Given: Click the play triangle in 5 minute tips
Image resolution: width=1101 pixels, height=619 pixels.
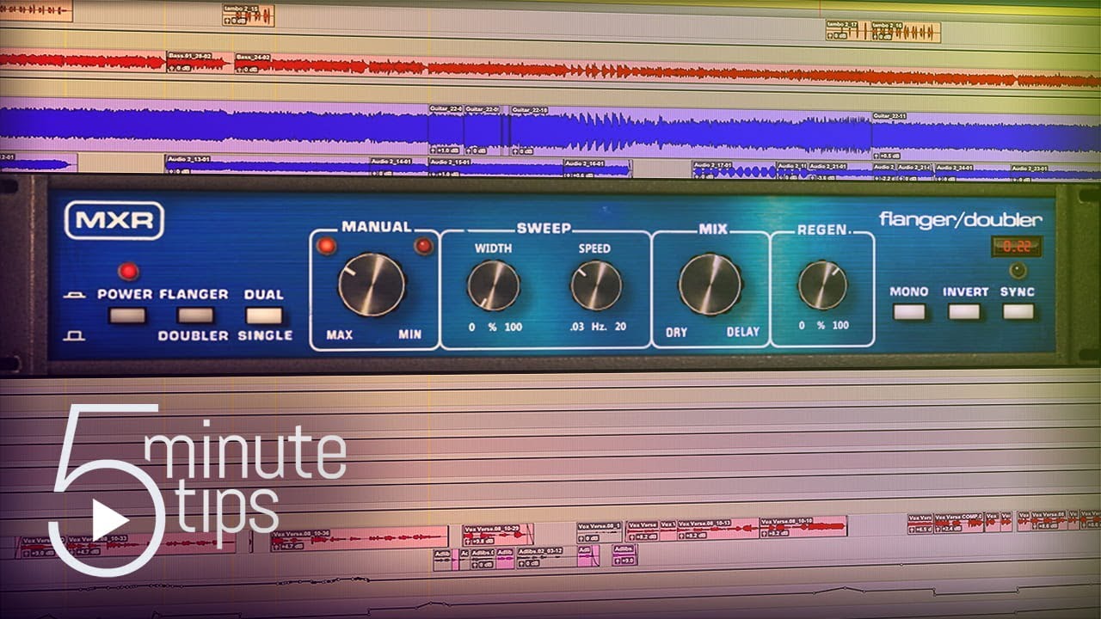Looking at the screenshot, I should (109, 520).
